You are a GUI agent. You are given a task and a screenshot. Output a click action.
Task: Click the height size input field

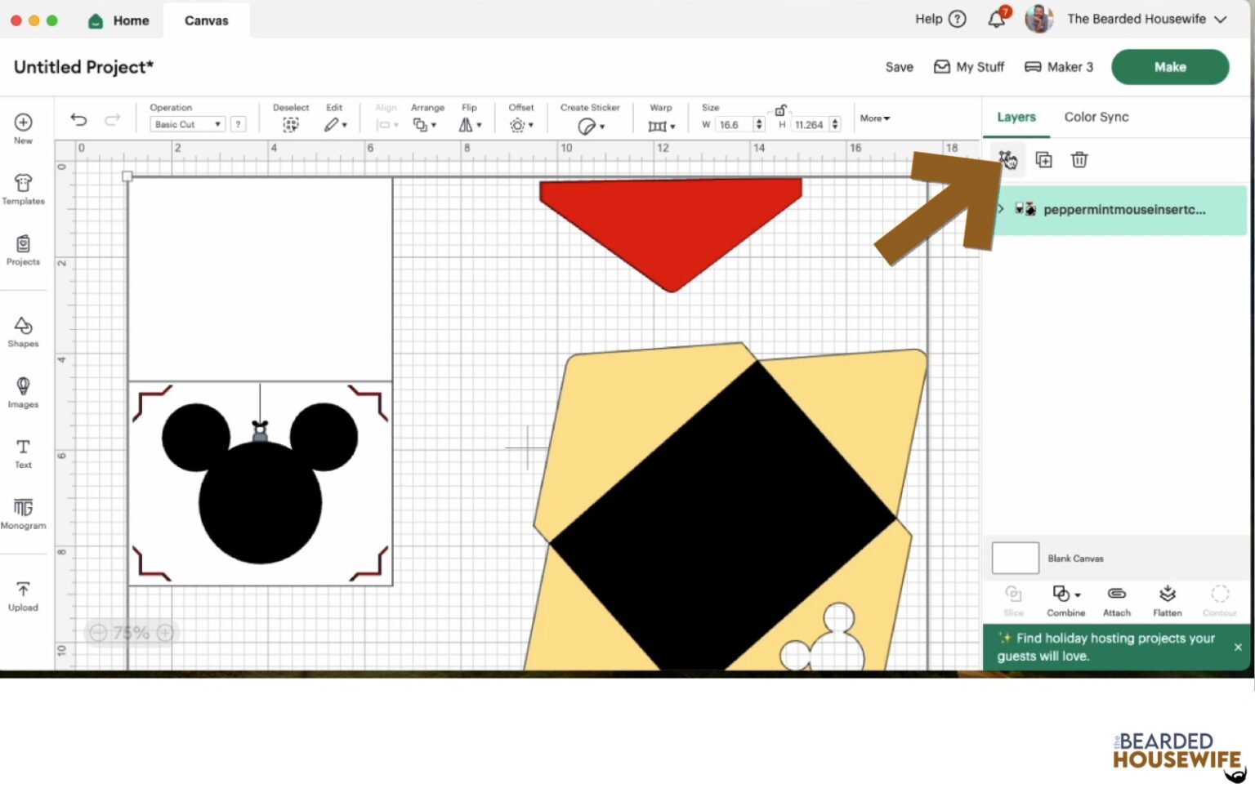pos(810,124)
